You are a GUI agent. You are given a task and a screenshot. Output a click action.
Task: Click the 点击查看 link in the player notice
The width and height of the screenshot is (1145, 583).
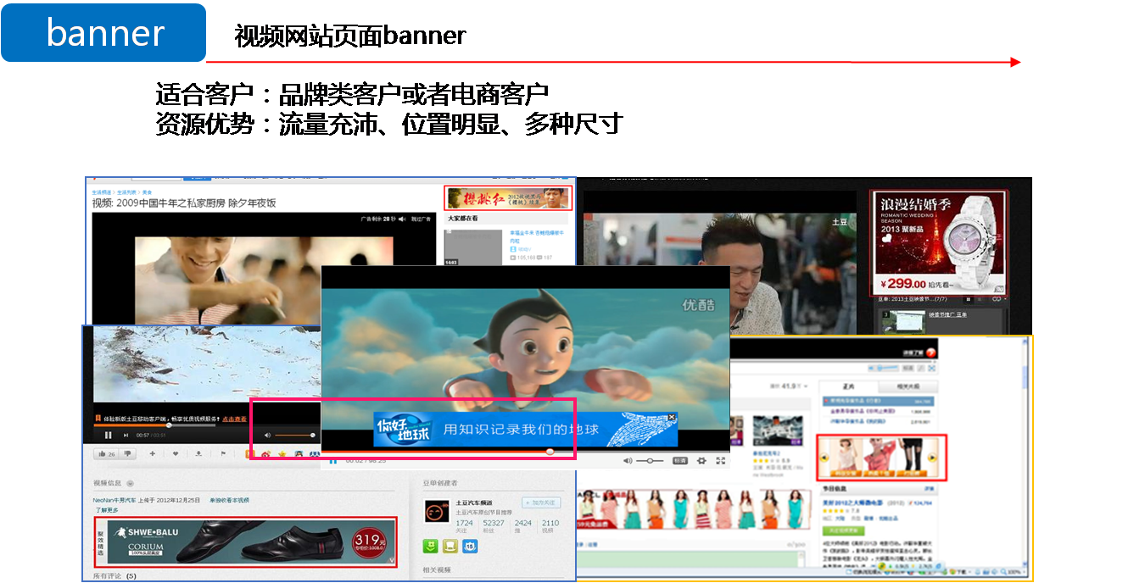tap(235, 419)
